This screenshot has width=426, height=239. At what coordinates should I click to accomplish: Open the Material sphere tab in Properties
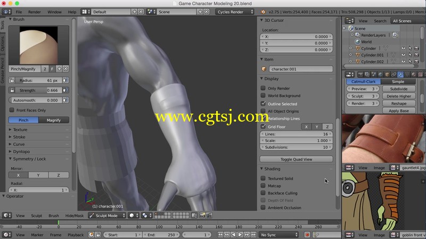414,74
